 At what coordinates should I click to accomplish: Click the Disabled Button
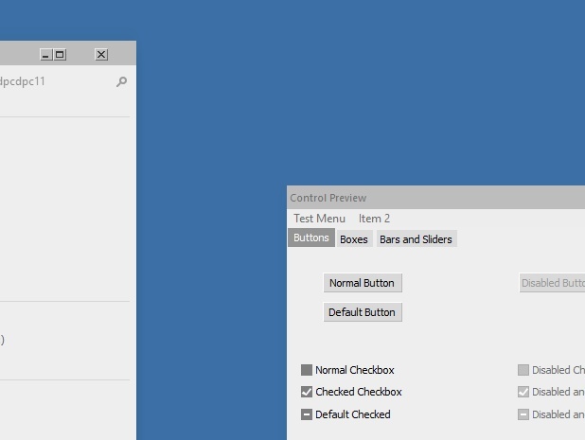pos(552,283)
